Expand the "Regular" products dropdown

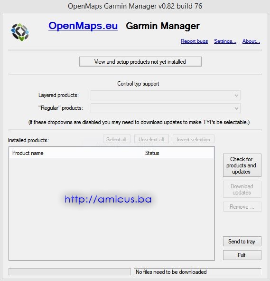pyautogui.click(x=166, y=108)
